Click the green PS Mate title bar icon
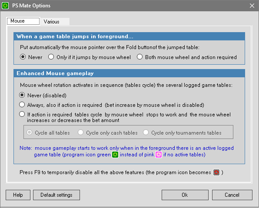 coord(5,6)
